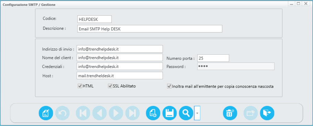Click the exit door icon
The image size is (313, 126).
pos(267,113)
